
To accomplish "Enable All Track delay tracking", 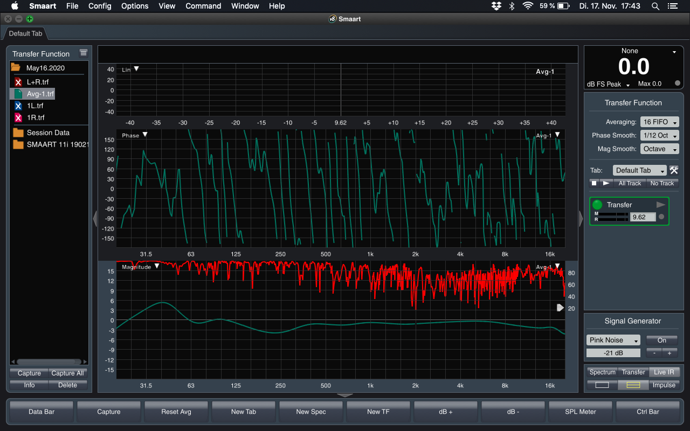I will tap(630, 183).
